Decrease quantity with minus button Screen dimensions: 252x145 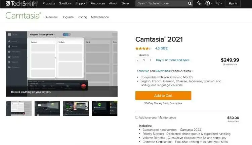[x=137, y=60]
